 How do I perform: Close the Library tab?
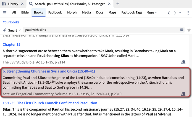22,4
